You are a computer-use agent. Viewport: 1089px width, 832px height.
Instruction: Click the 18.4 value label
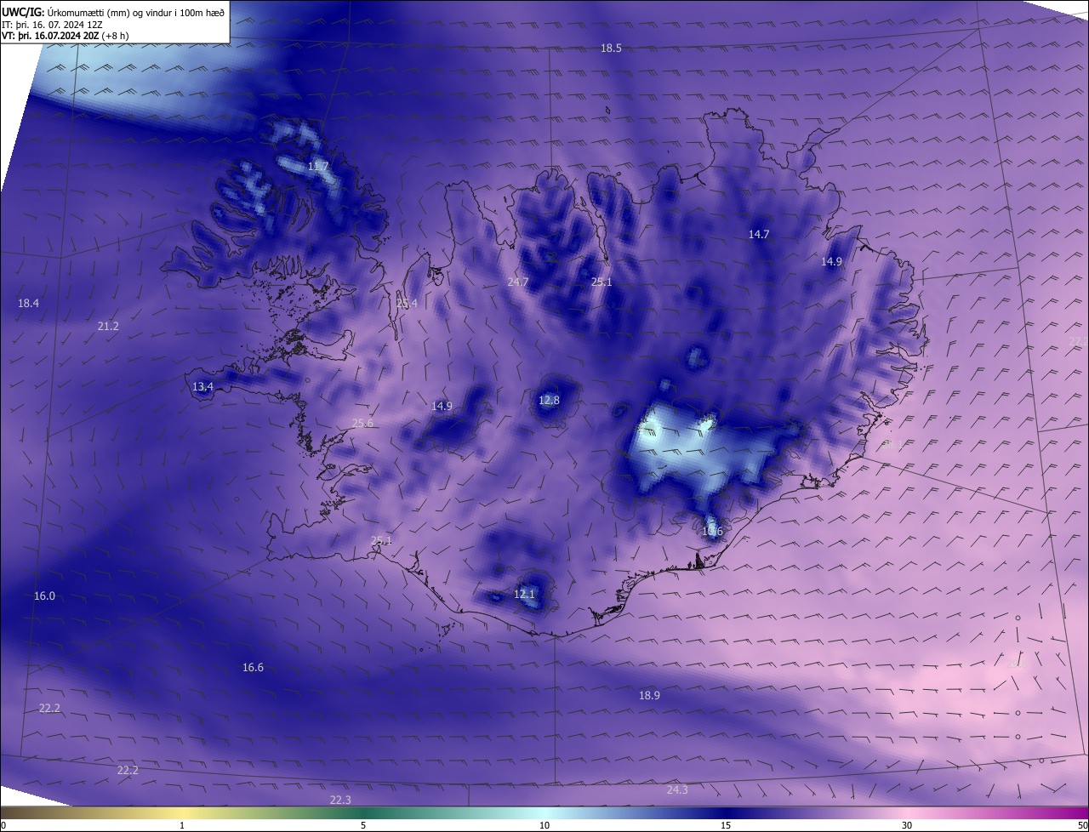(x=28, y=304)
